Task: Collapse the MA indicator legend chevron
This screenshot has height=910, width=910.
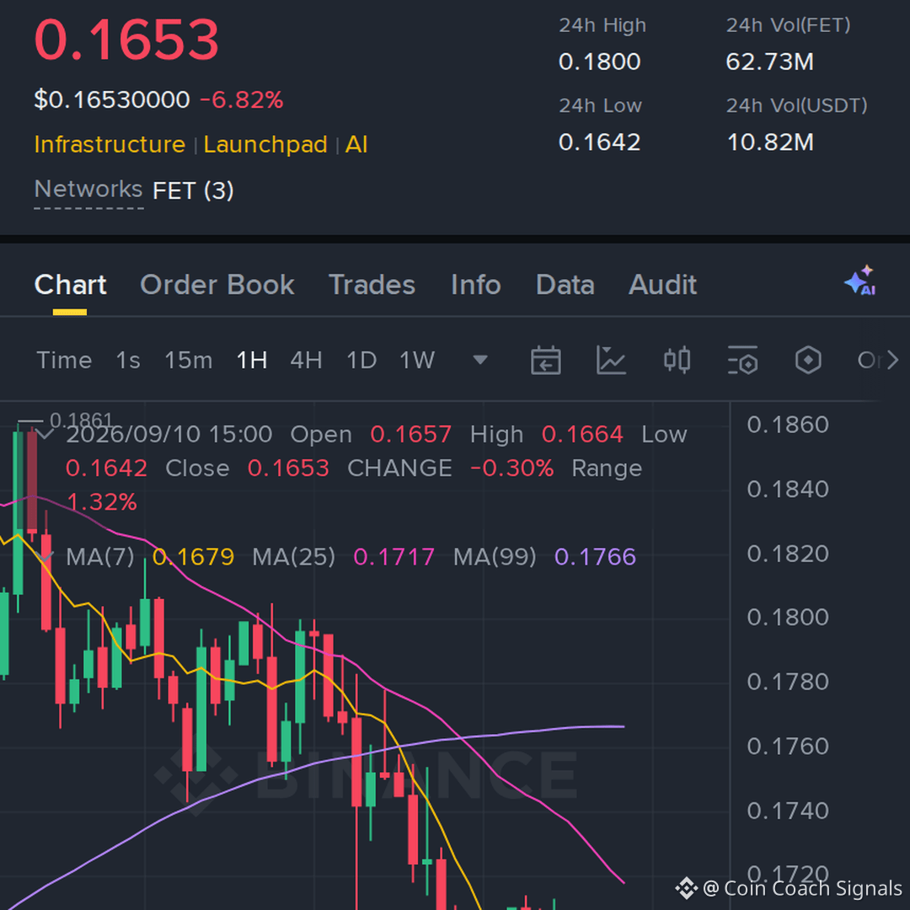Action: (45, 557)
